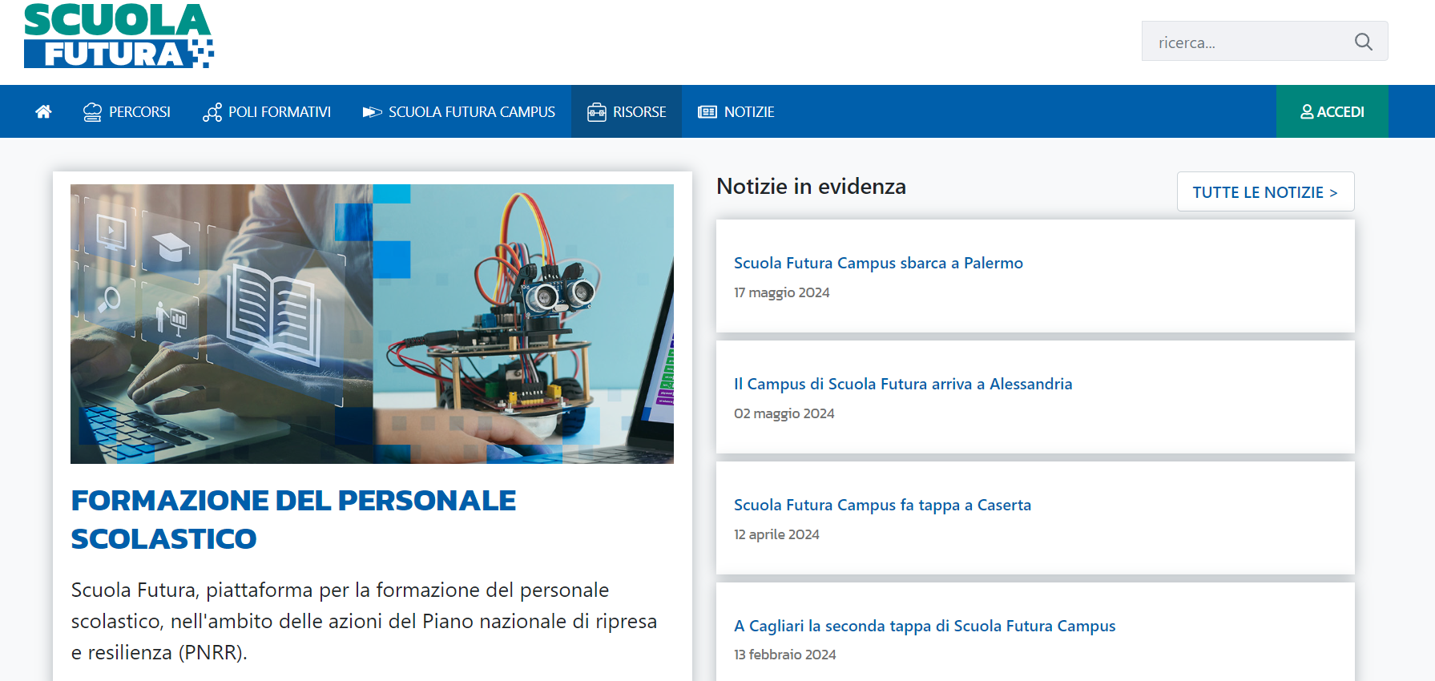
Task: Click the Formazione del personale scolastico heading
Action: [293, 519]
